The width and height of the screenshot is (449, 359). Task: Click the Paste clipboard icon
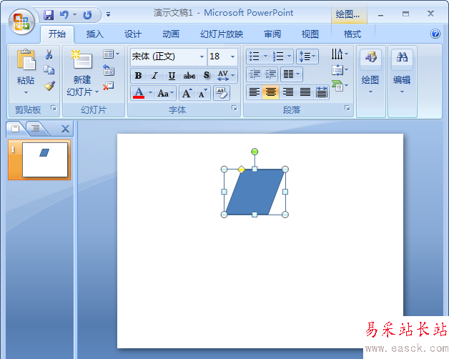pyautogui.click(x=26, y=59)
